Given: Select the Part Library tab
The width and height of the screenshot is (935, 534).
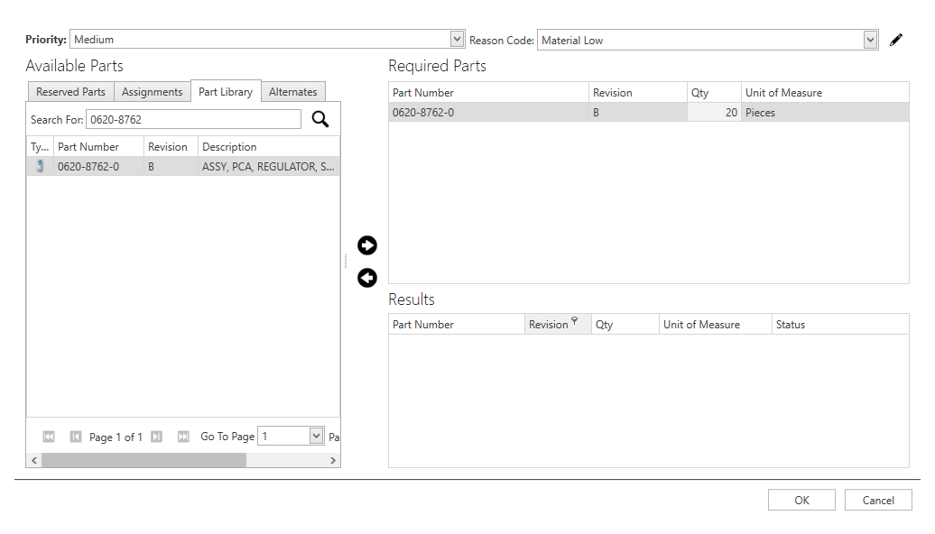Looking at the screenshot, I should (x=226, y=91).
